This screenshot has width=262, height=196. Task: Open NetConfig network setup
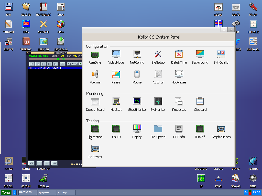[x=137, y=56]
